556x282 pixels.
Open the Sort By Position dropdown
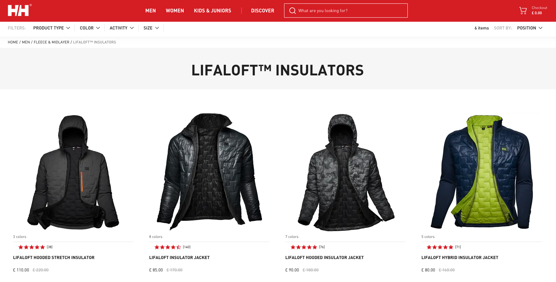530,28
